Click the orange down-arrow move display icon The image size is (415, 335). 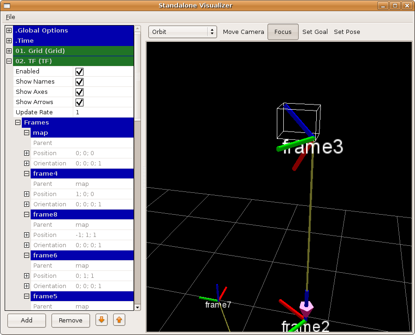click(x=102, y=320)
